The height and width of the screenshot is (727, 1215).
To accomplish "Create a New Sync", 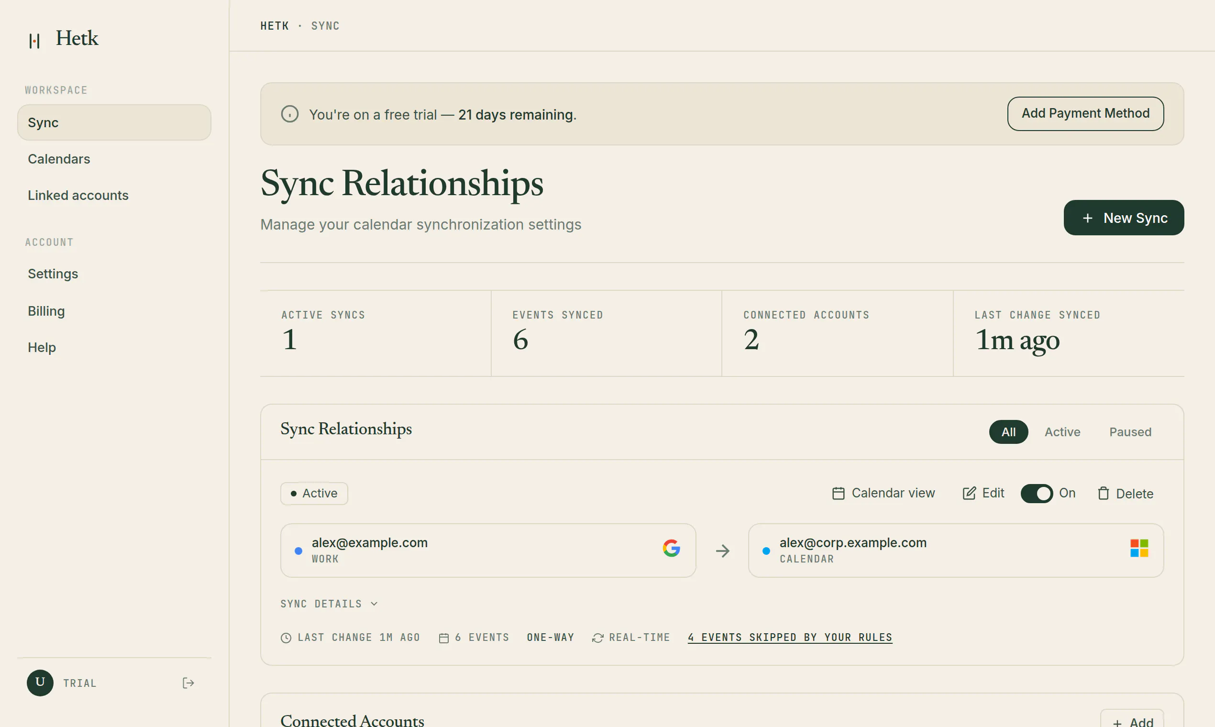I will point(1123,218).
